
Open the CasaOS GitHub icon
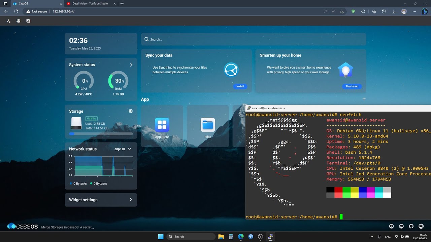tap(411, 226)
